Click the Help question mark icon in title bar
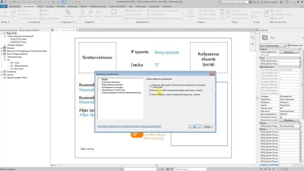This screenshot has width=304, height=171. (287, 2)
